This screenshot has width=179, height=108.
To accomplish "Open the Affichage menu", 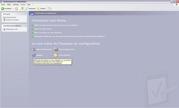I will 16,5.
